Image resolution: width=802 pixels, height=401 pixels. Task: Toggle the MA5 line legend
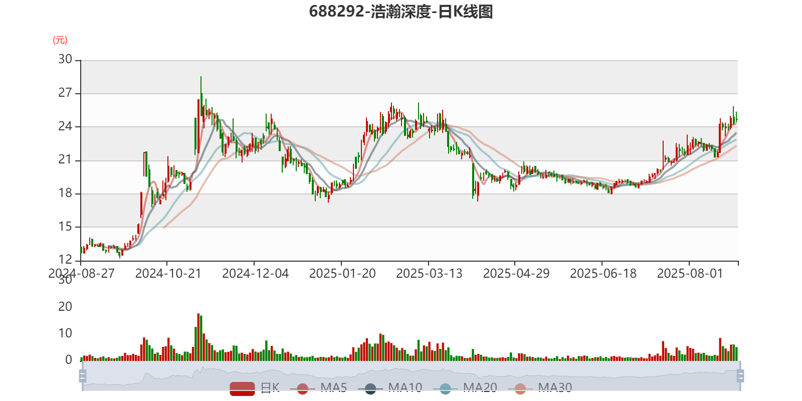point(318,388)
